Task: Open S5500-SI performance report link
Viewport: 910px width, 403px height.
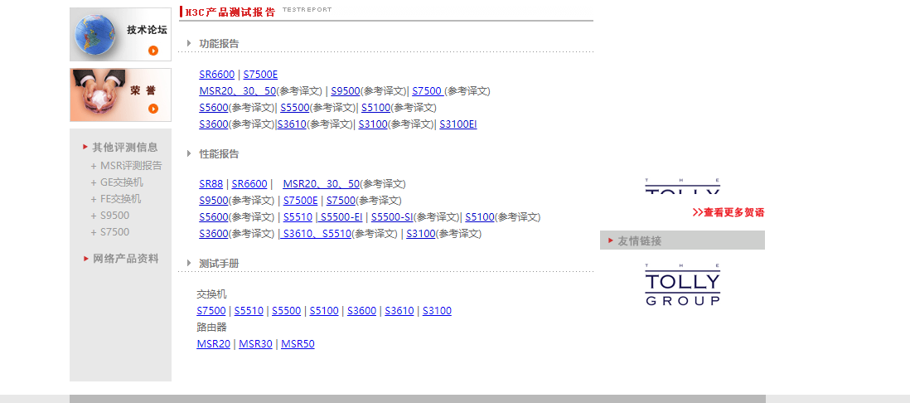Action: 392,217
